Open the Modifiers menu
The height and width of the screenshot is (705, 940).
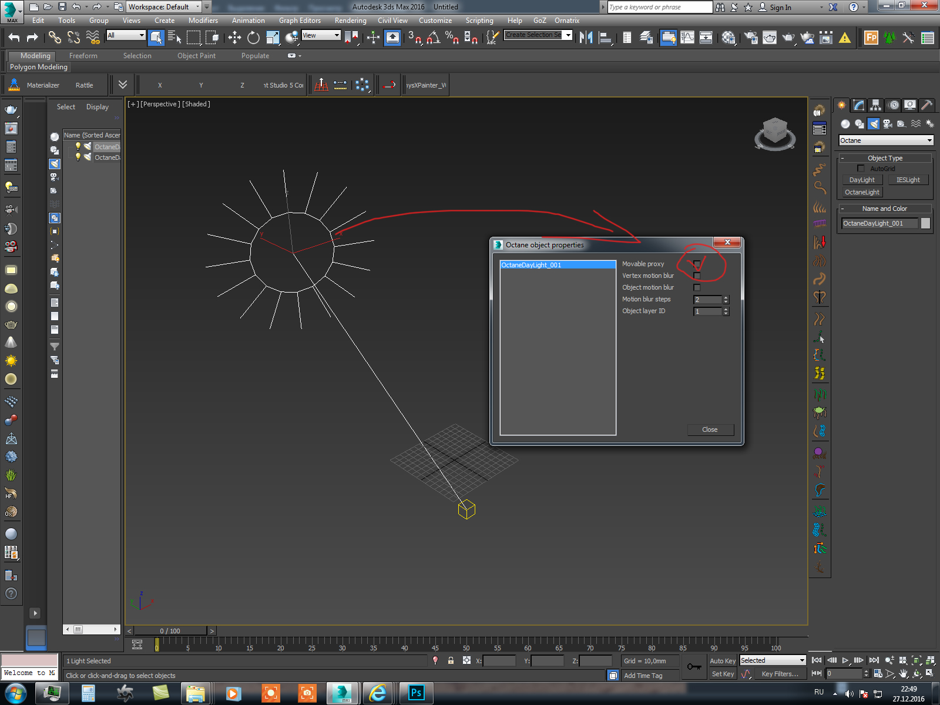(203, 21)
